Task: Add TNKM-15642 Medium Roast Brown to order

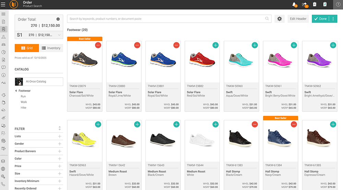Action: point(137,124)
